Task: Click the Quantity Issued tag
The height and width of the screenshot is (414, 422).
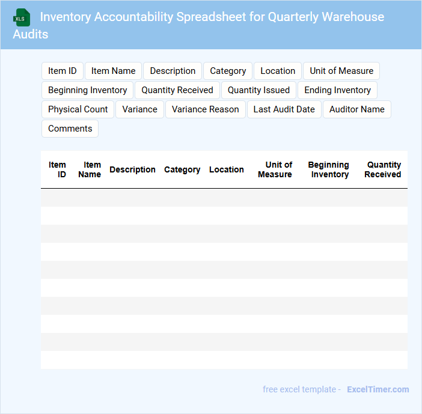Action: click(x=258, y=90)
